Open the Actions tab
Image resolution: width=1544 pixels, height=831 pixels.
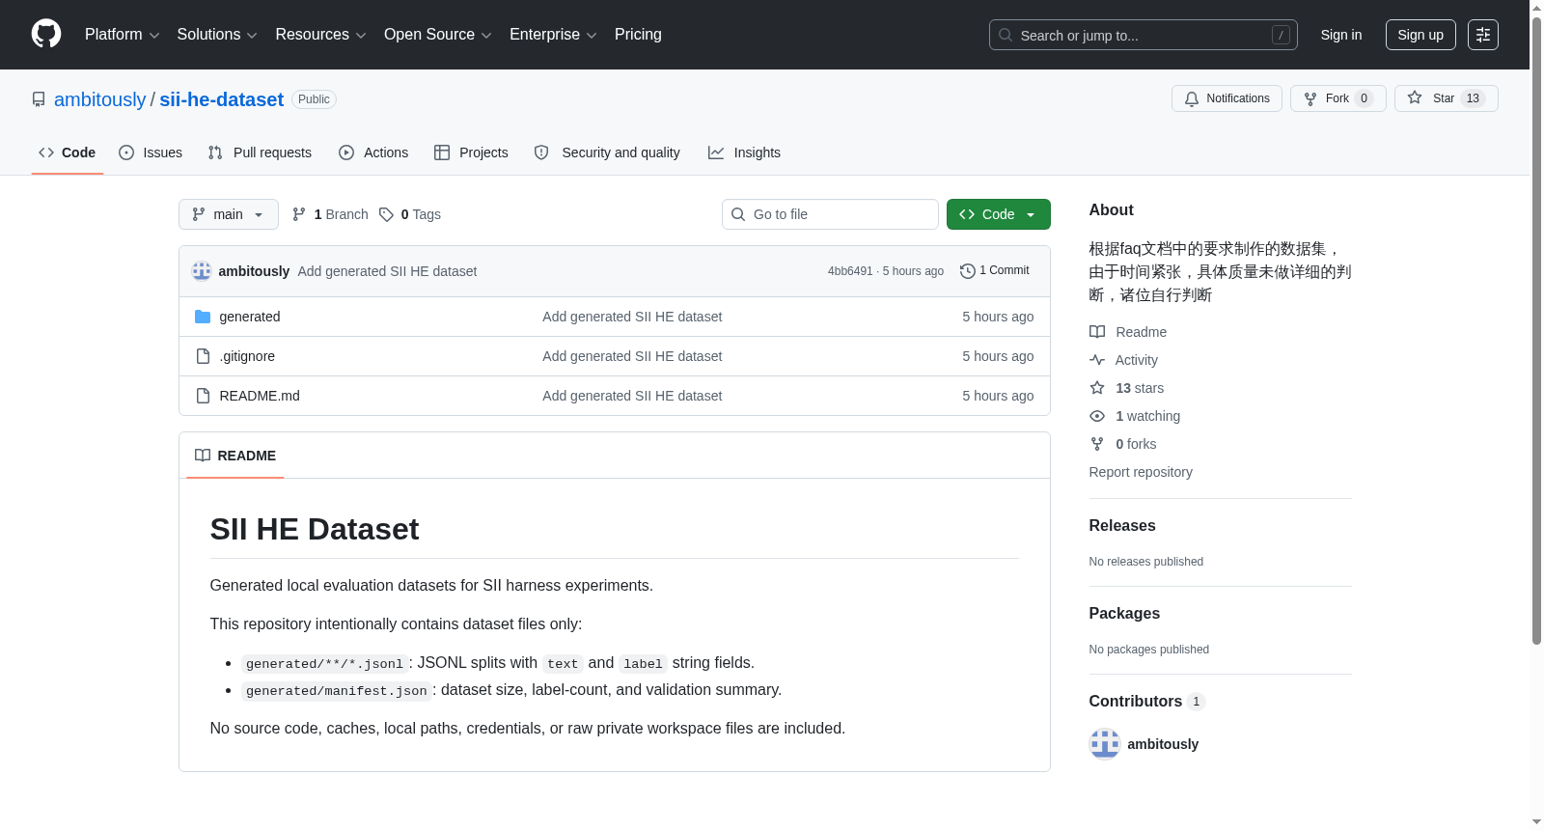(x=373, y=152)
